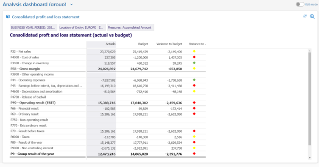Select the P66 - Financial result row label

click(x=25, y=108)
